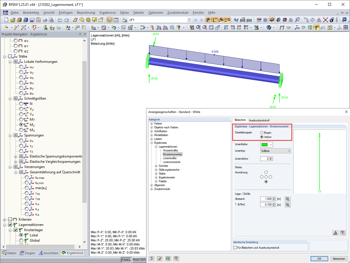Open a model via the folder icon
This screenshot has width=350, height=263.
(x=13, y=20)
